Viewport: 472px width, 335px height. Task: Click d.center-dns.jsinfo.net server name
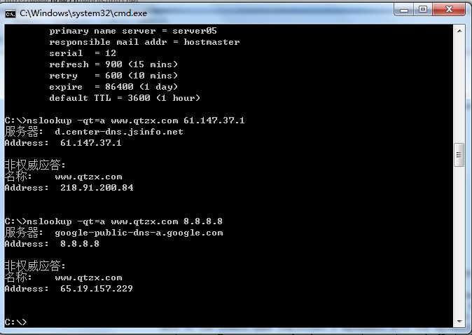point(119,132)
